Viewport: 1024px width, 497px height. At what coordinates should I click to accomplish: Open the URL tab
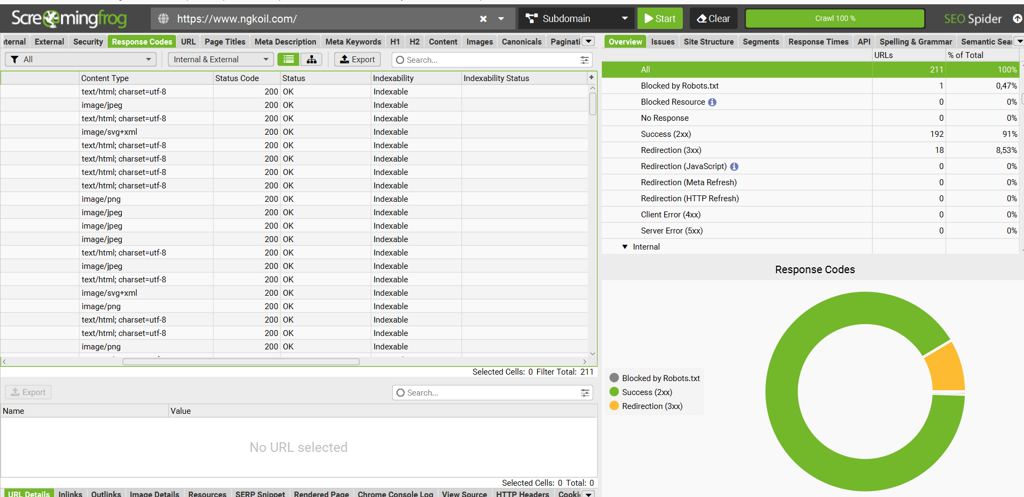coord(188,41)
